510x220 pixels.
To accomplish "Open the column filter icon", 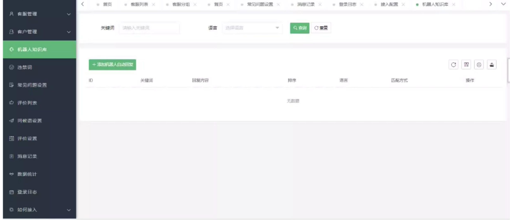I will [467, 65].
